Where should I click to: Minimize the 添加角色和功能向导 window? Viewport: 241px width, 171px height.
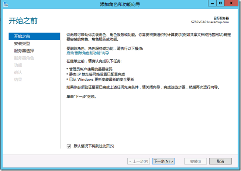212,3
